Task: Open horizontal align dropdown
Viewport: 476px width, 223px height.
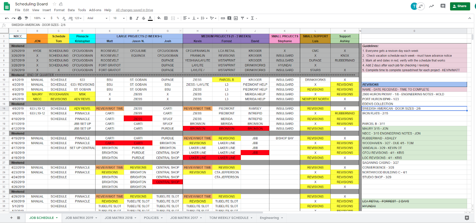Action: click(186, 18)
